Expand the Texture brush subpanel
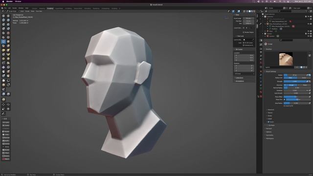313x176 pixels. pyautogui.click(x=269, y=113)
